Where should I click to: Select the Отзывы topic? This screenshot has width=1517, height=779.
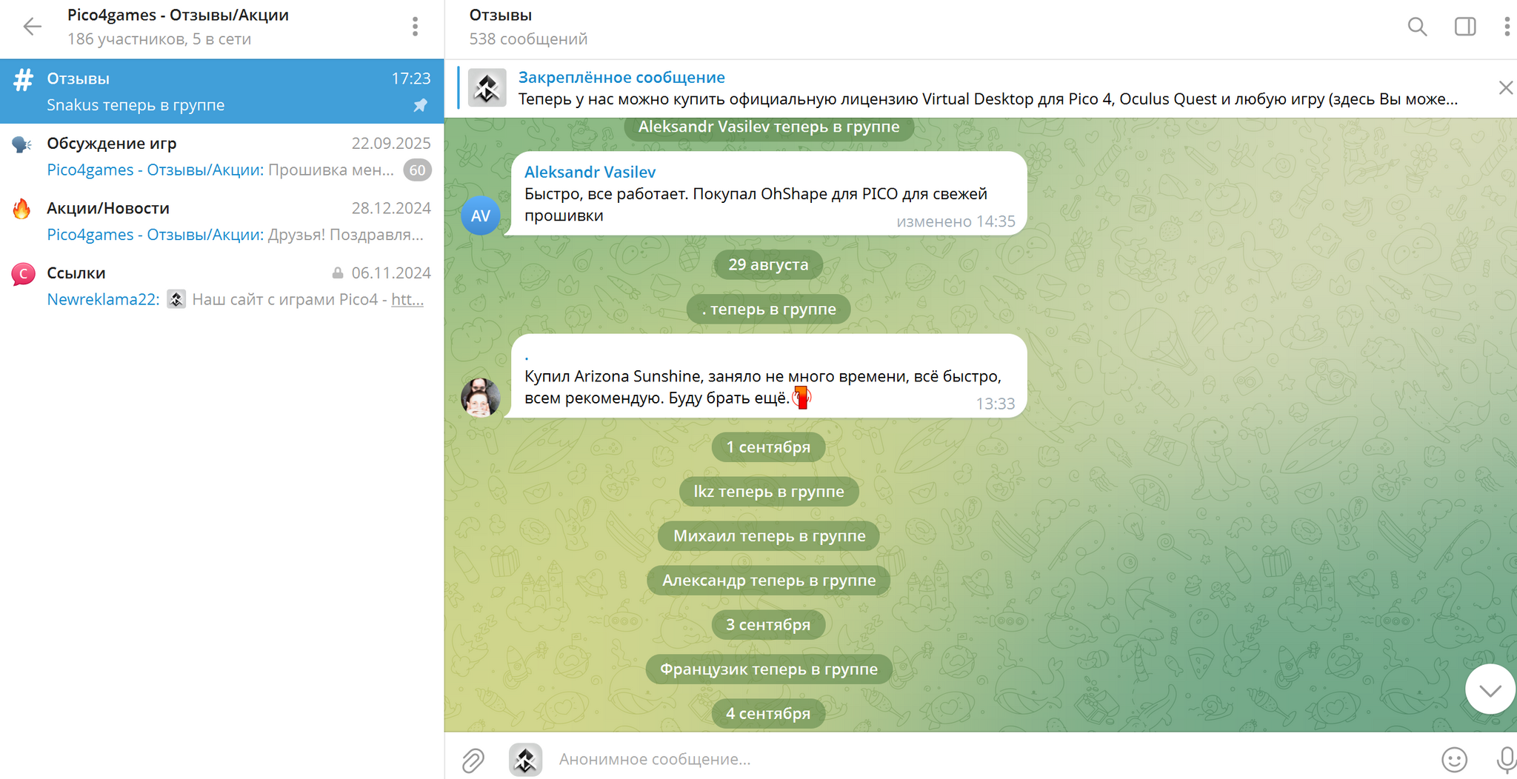tap(222, 92)
